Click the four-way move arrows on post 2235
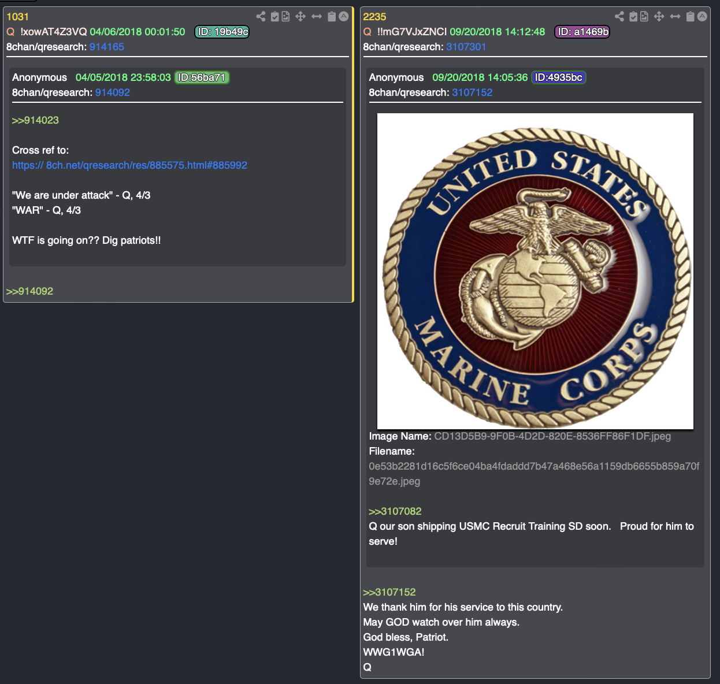Screen dimensions: 720x684 [659, 16]
